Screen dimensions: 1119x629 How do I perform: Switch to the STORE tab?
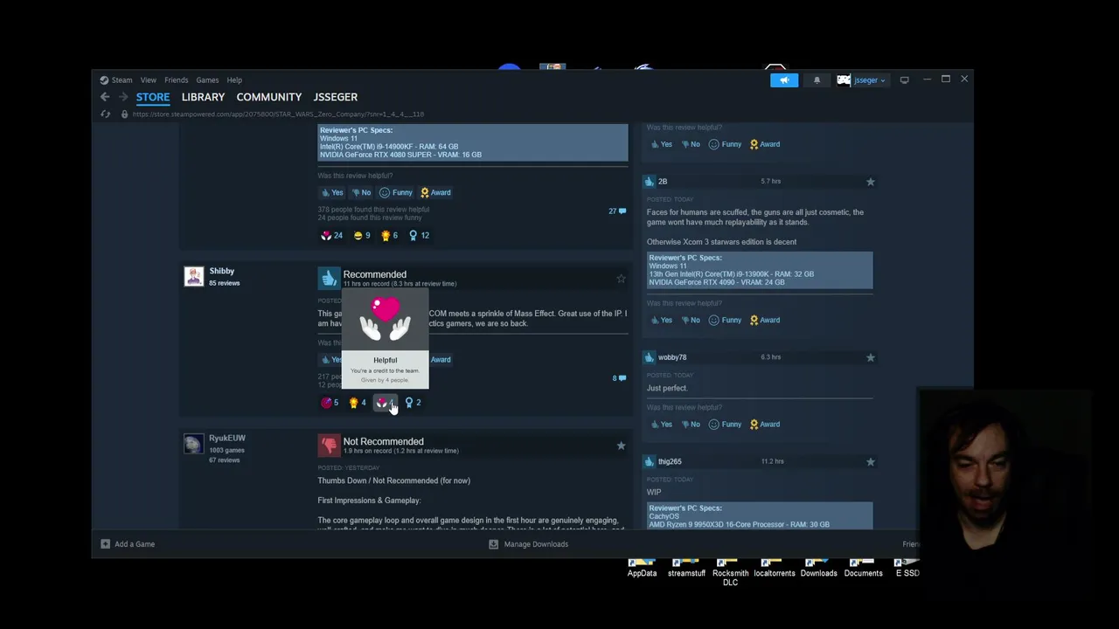pyautogui.click(x=153, y=97)
